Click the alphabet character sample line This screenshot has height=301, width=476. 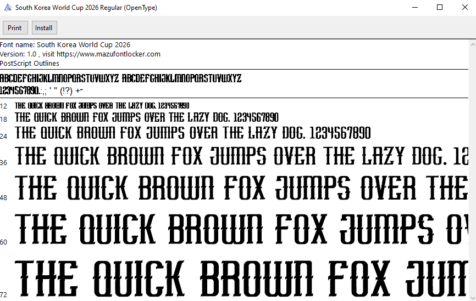click(x=120, y=78)
